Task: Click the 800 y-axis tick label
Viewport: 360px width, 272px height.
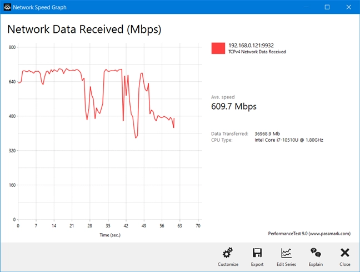Action: [x=12, y=47]
